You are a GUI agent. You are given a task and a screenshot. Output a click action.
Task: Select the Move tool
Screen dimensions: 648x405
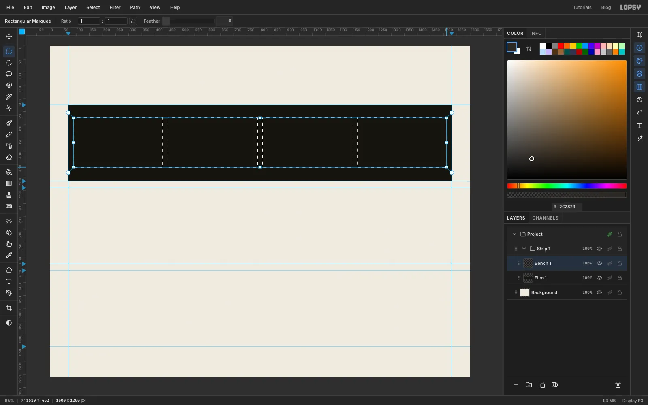9,36
